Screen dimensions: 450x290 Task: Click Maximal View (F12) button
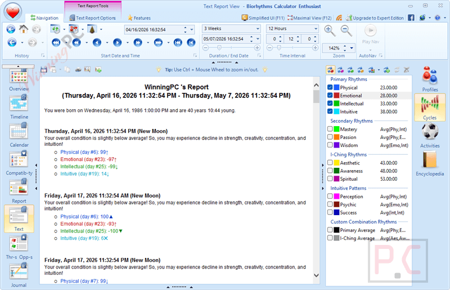(309, 18)
